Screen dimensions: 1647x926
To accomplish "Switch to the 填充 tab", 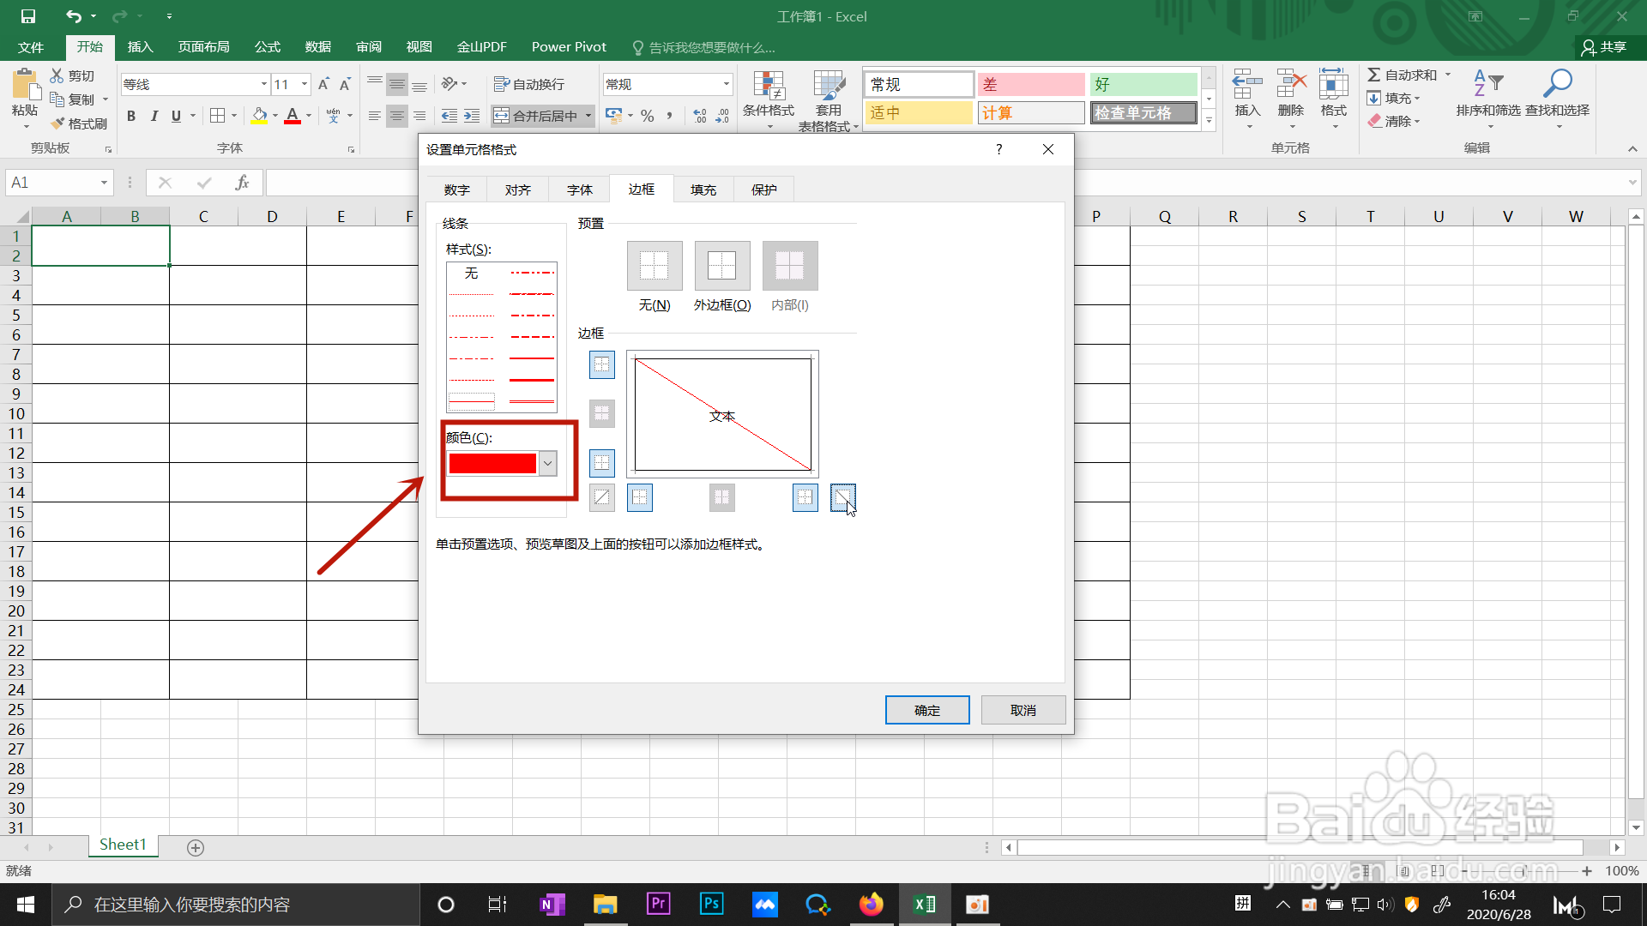I will point(703,189).
